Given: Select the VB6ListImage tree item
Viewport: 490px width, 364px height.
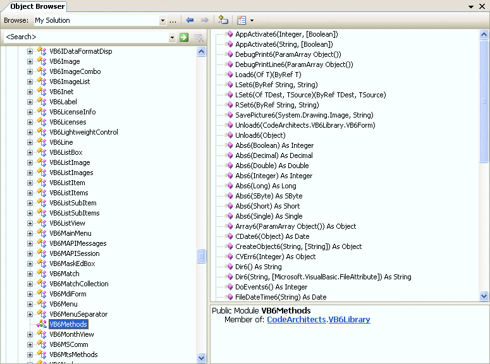Looking at the screenshot, I should tap(70, 162).
